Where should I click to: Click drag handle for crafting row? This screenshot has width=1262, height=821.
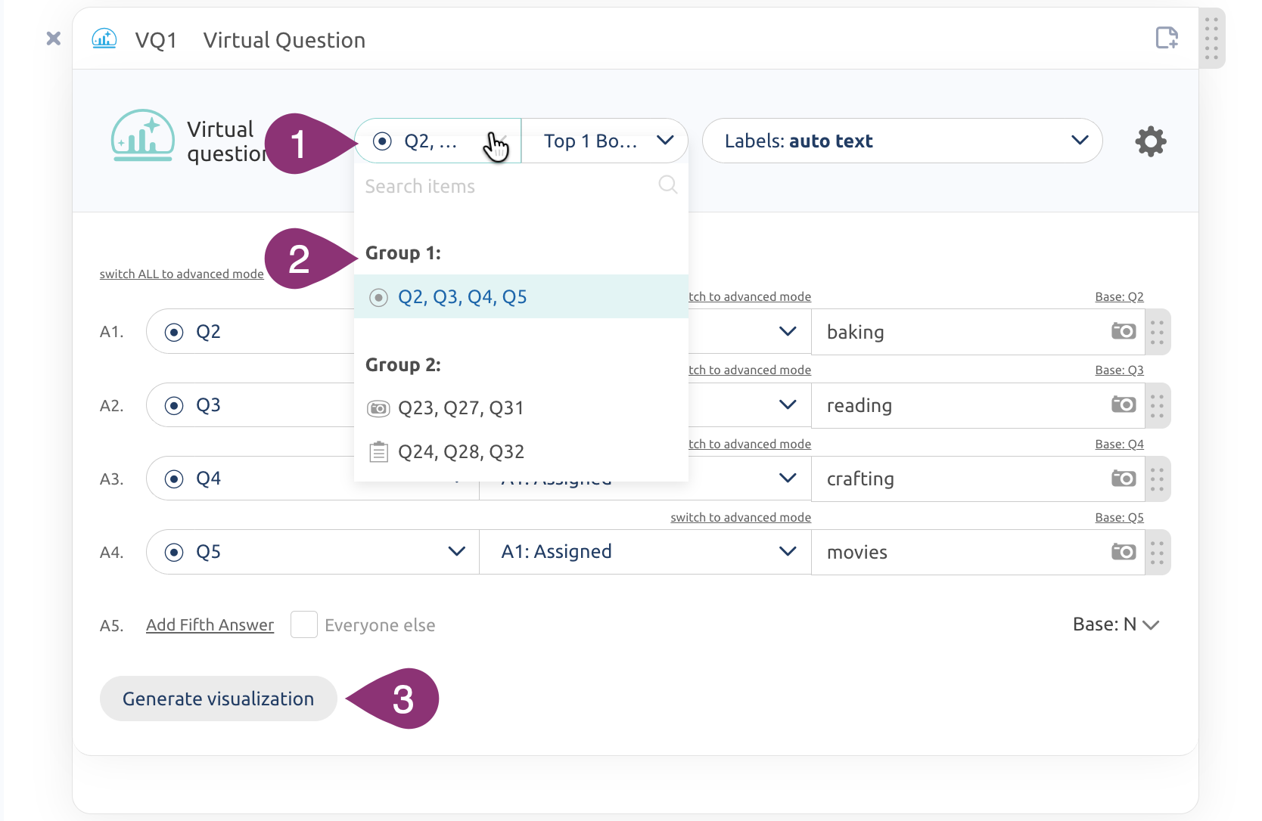tap(1158, 479)
